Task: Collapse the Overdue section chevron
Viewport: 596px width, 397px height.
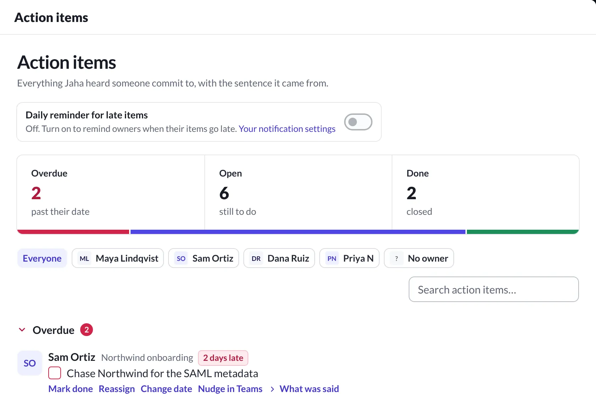Action: click(22, 330)
